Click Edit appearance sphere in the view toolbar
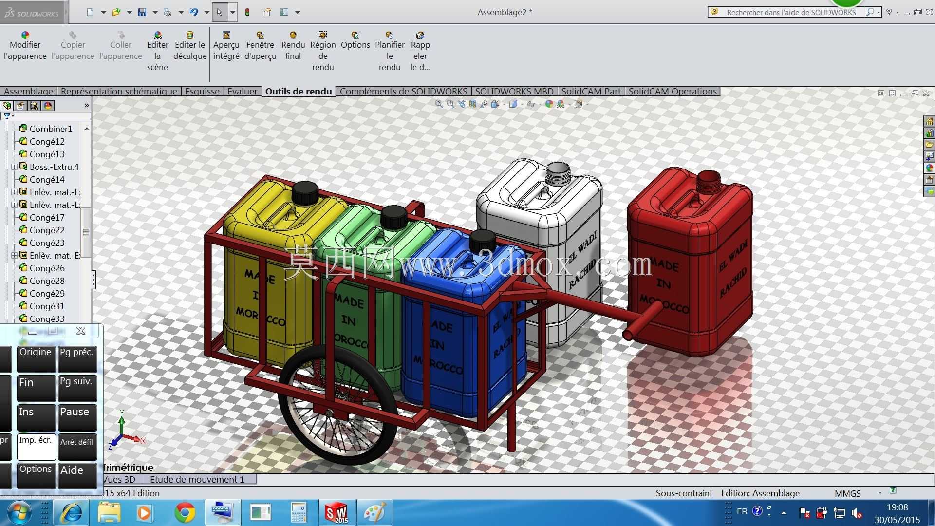Viewport: 935px width, 526px height. tap(549, 104)
